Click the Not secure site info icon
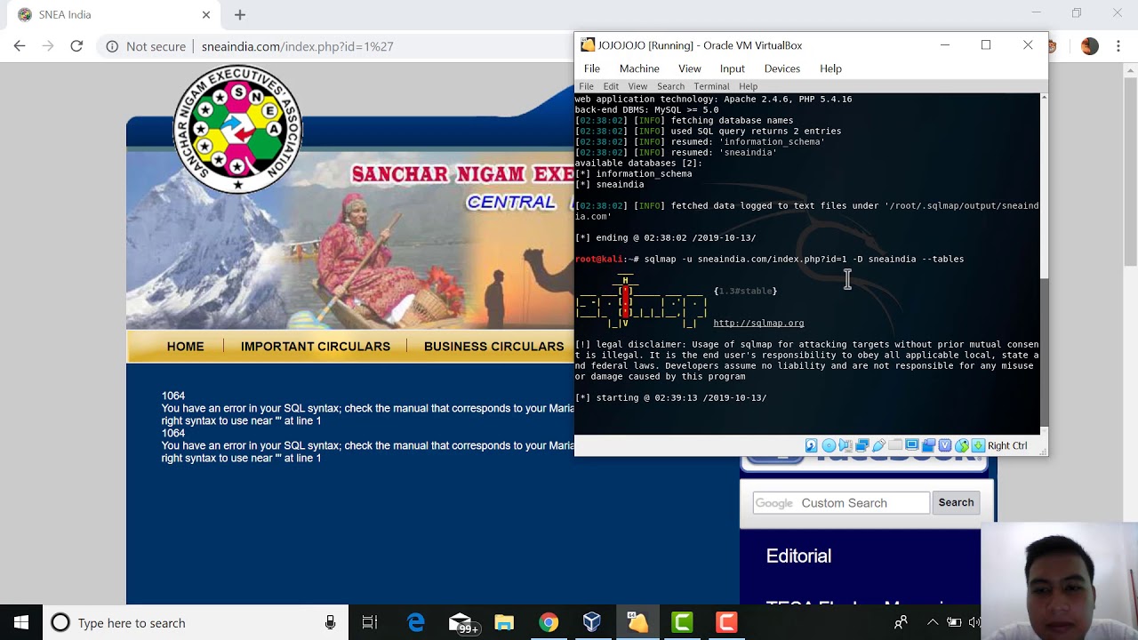Viewport: 1138px width, 640px height. (x=112, y=46)
